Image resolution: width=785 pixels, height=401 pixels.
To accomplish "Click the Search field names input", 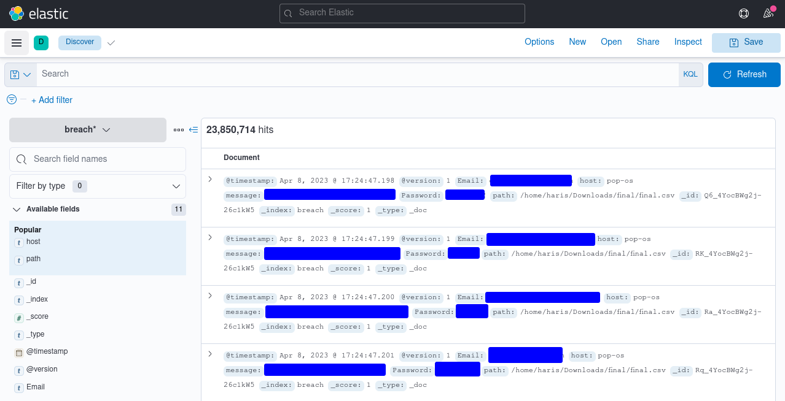I will coord(98,159).
